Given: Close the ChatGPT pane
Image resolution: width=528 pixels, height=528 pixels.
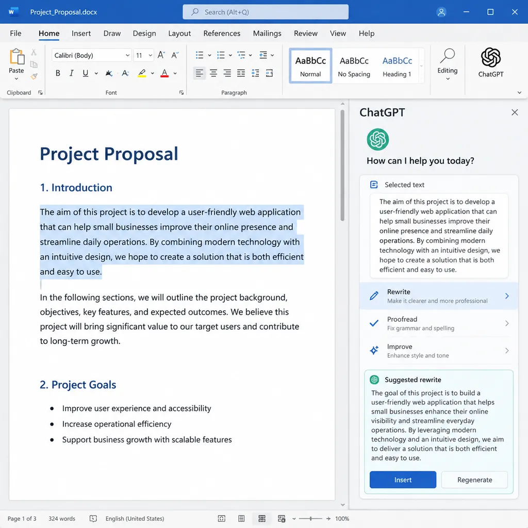Looking at the screenshot, I should tap(515, 112).
